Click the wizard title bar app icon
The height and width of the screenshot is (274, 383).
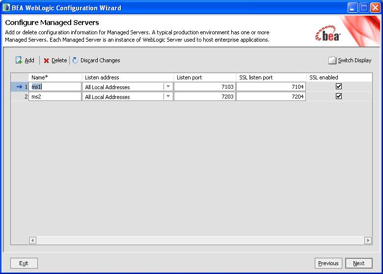pyautogui.click(x=6, y=8)
